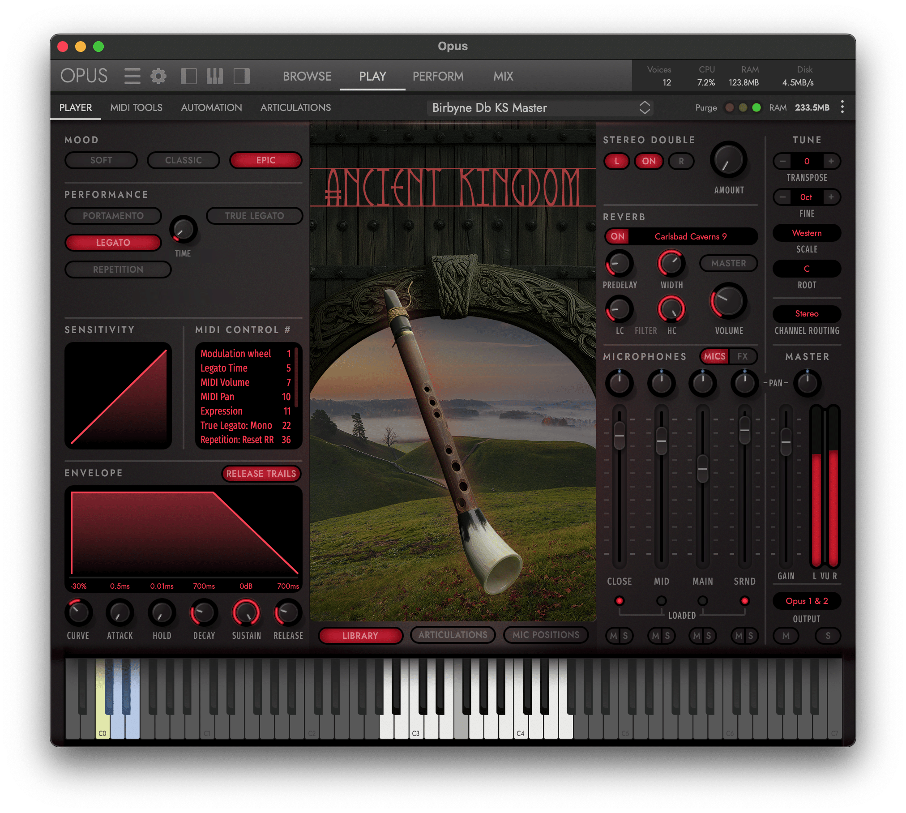
Task: Enable the reverb Master button
Action: coord(729,263)
